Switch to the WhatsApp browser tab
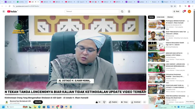 coord(22,2)
